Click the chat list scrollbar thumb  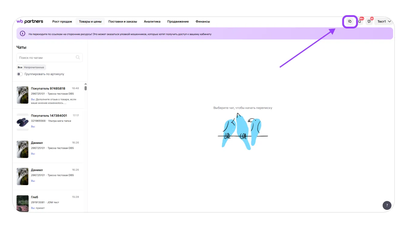tap(85, 88)
